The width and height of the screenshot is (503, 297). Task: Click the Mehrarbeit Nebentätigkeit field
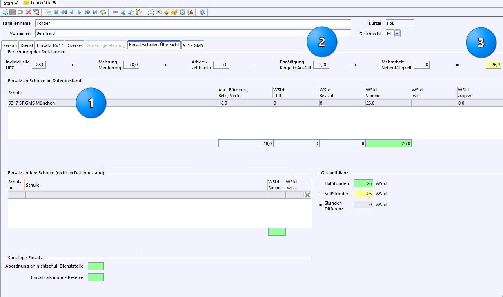pos(421,65)
